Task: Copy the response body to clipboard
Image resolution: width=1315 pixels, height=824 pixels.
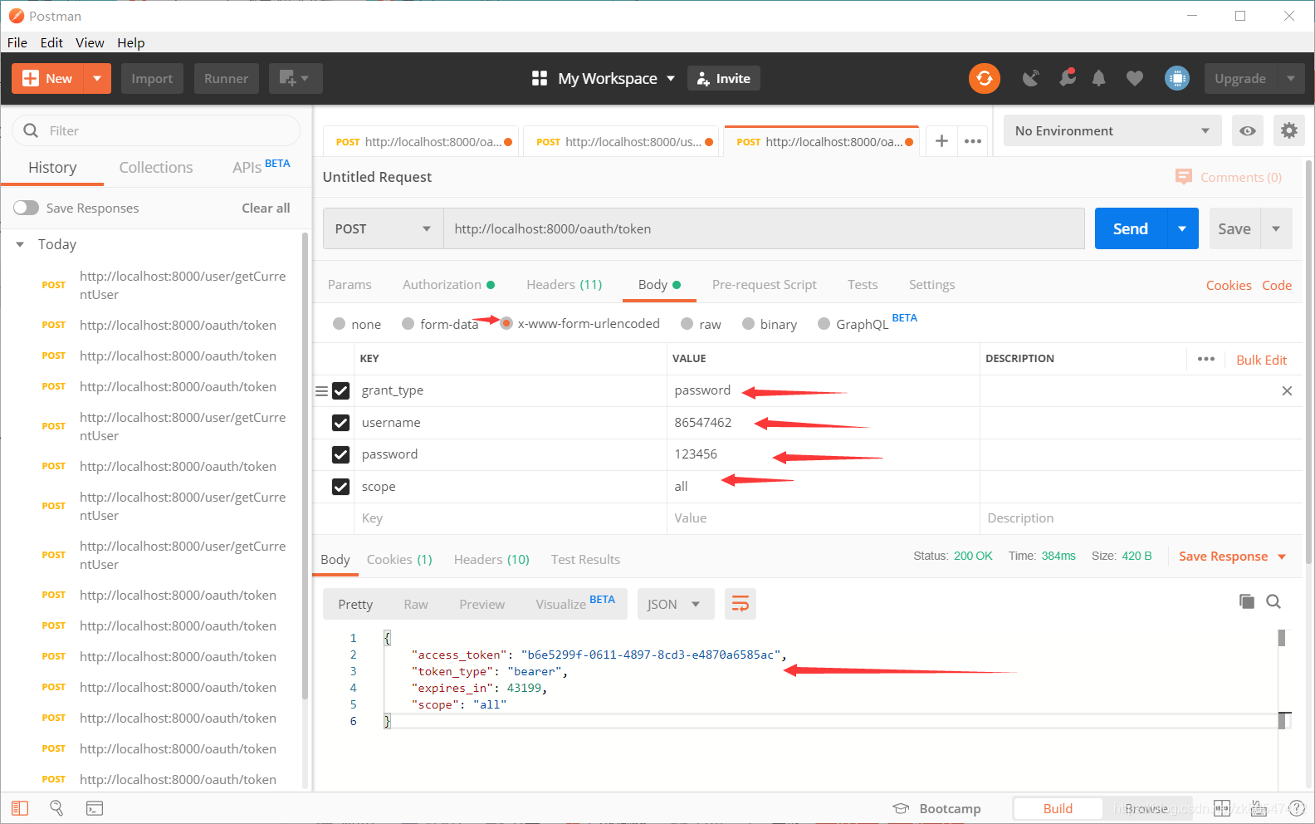Action: pos(1246,601)
